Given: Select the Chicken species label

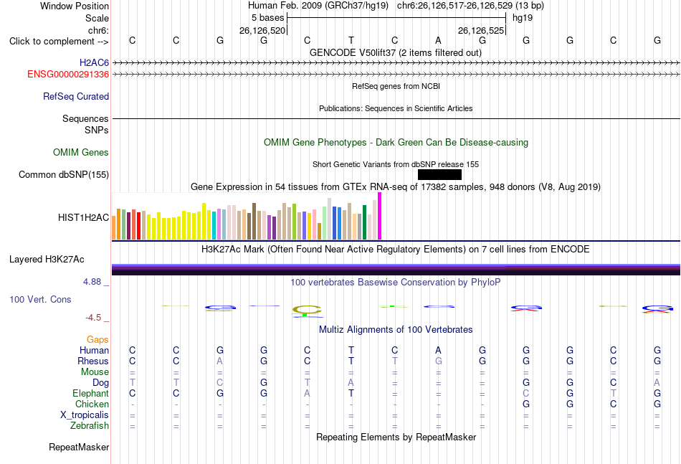Looking at the screenshot, I should point(92,404).
